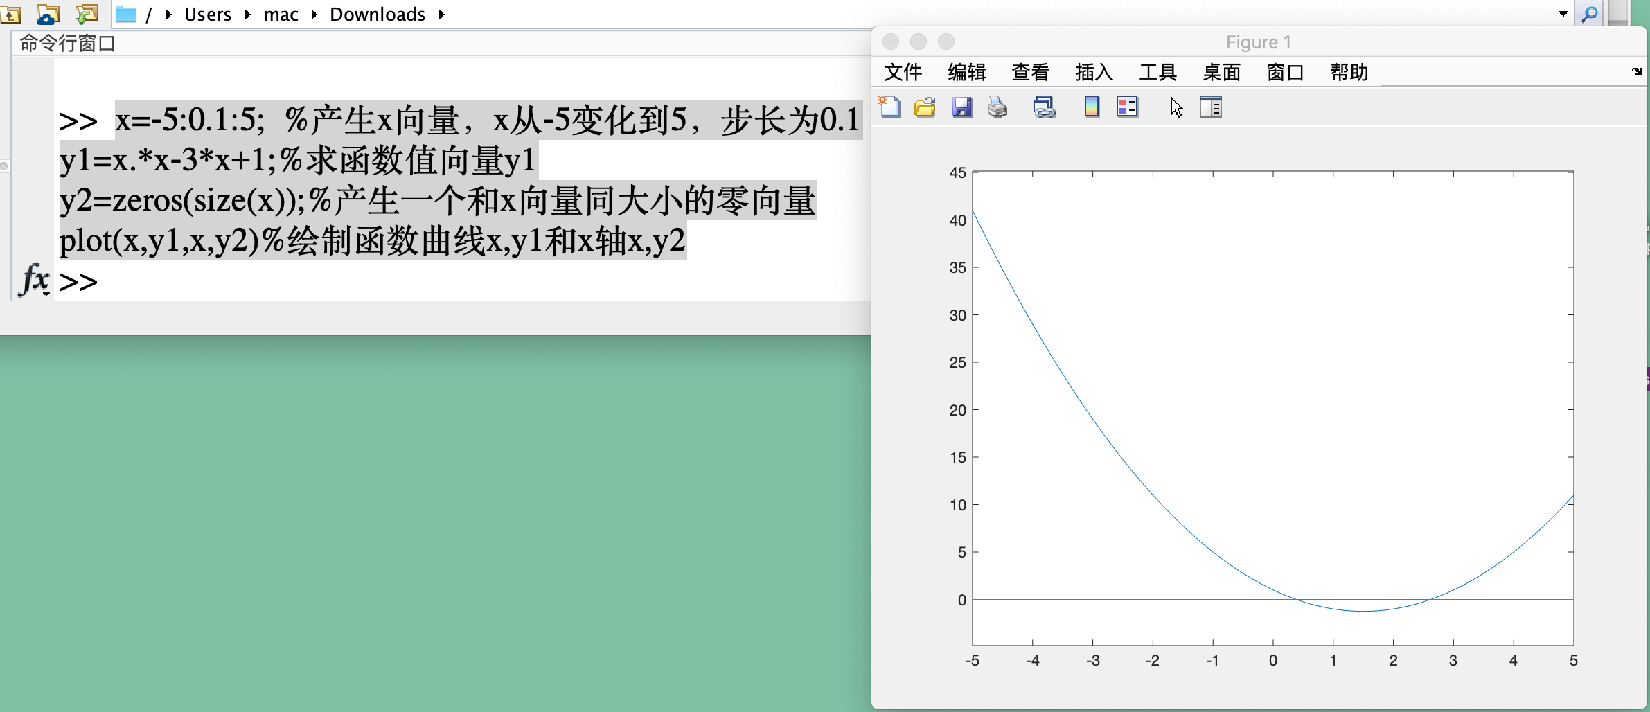Print the figure using the print icon
The image size is (1650, 712).
(x=997, y=107)
